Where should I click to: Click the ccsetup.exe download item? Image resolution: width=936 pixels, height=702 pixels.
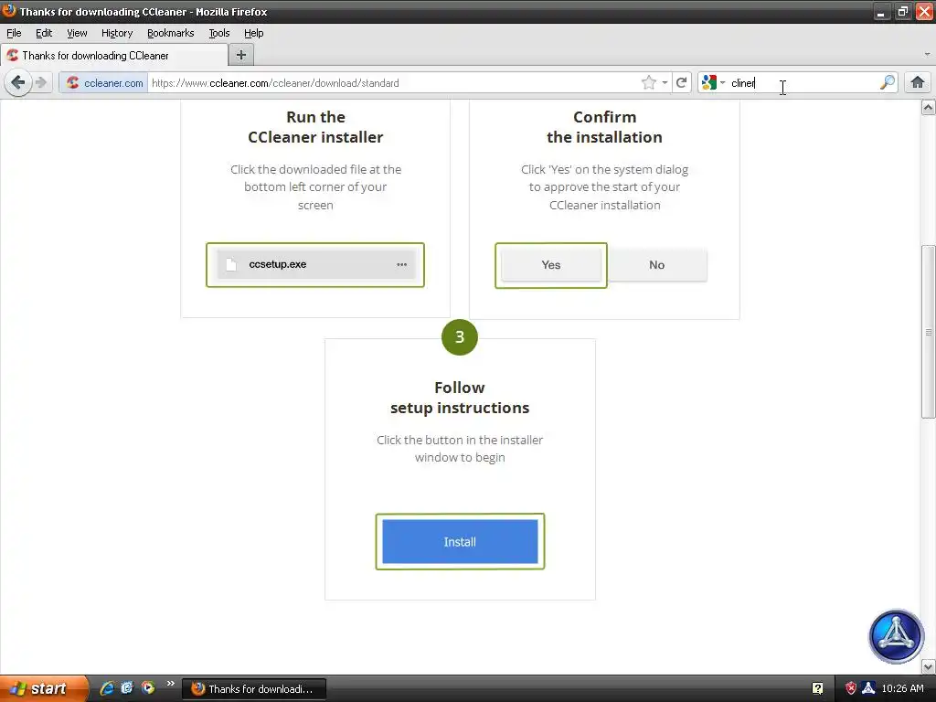pos(315,264)
